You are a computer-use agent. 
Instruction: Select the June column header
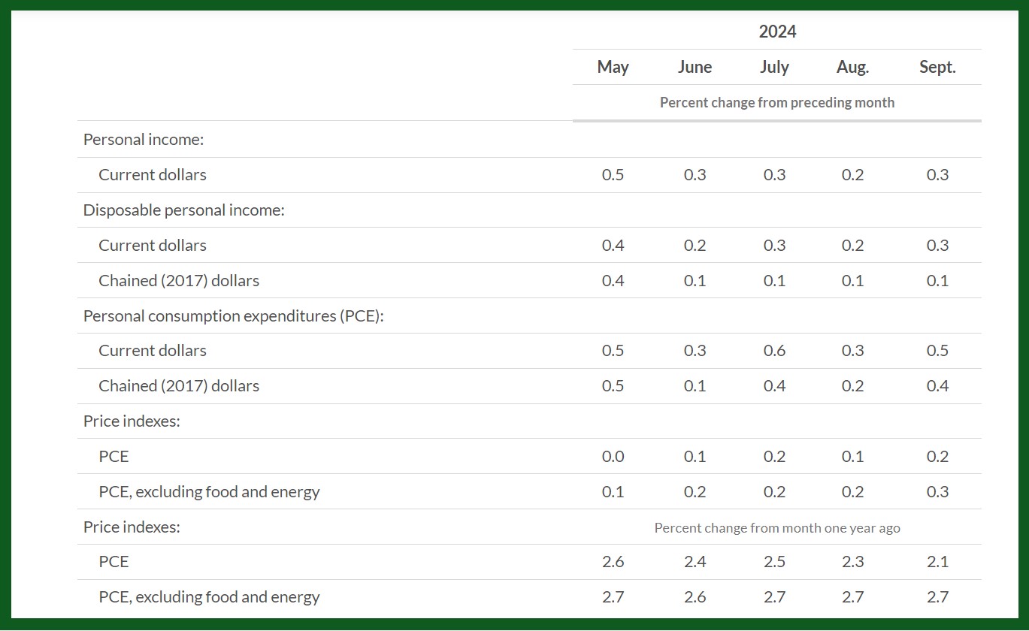click(695, 67)
